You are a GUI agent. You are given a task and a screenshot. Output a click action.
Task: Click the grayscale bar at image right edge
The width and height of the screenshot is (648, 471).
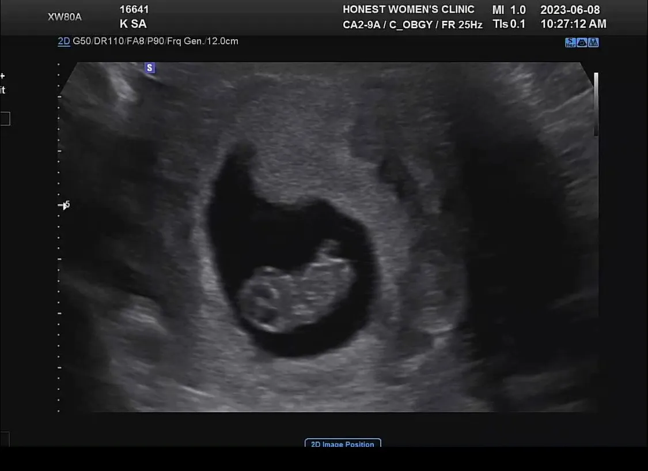tap(596, 104)
